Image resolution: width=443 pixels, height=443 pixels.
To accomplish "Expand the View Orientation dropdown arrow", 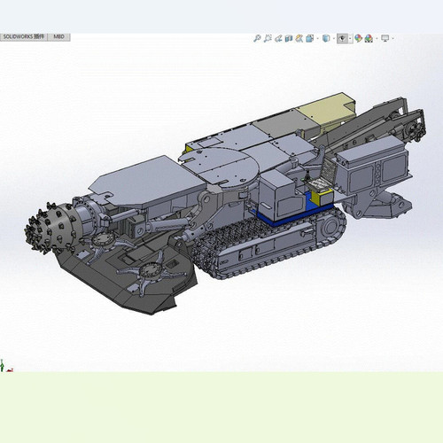I will click(x=318, y=38).
